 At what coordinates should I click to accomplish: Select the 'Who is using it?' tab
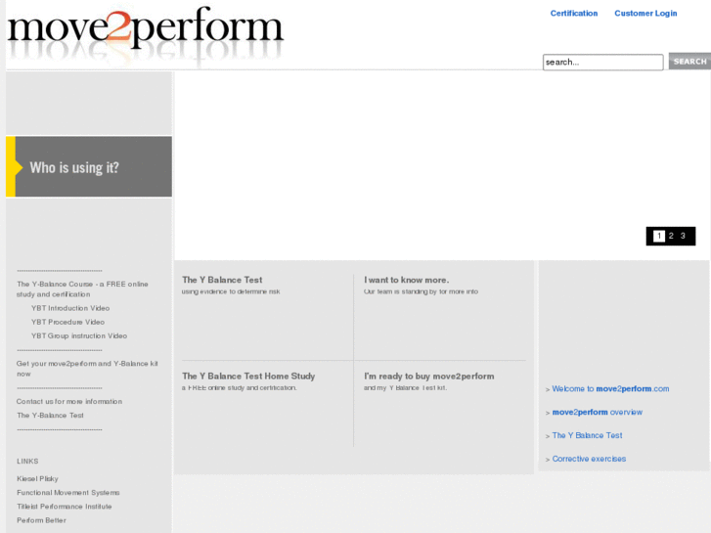pos(89,167)
